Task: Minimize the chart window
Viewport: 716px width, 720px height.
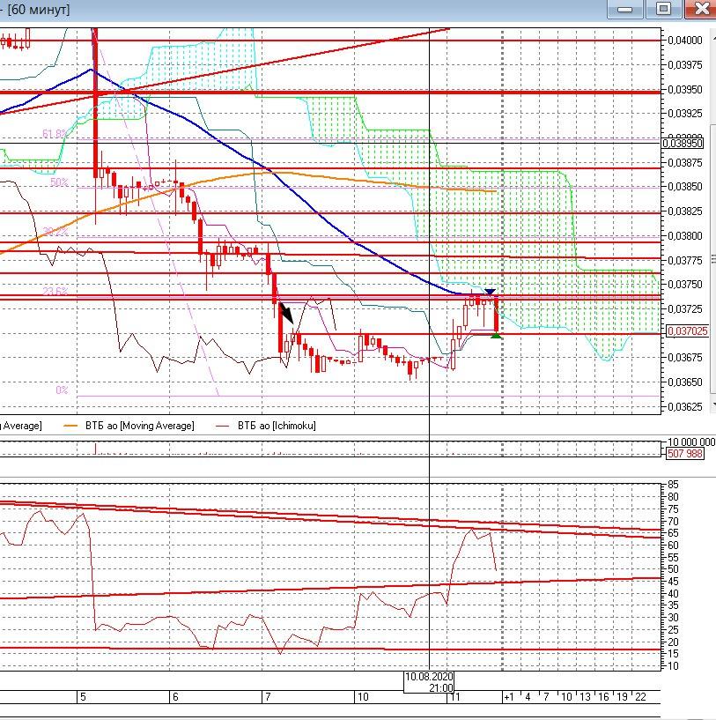Action: point(624,9)
